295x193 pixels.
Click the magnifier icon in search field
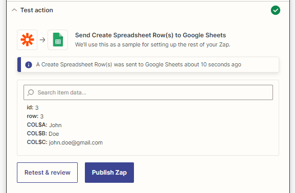coord(31,92)
